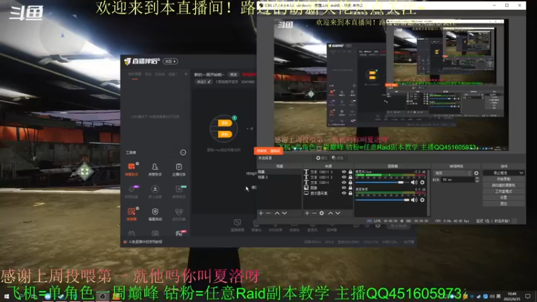Add a new scene tab with the plus

click(x=186, y=74)
